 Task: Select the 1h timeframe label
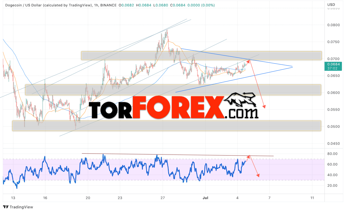click(96, 5)
